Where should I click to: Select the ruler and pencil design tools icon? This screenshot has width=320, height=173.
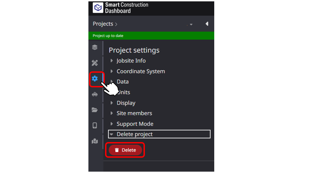click(x=95, y=63)
